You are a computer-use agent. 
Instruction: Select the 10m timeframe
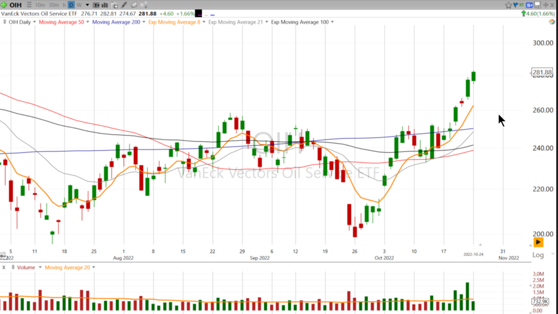click(x=41, y=5)
